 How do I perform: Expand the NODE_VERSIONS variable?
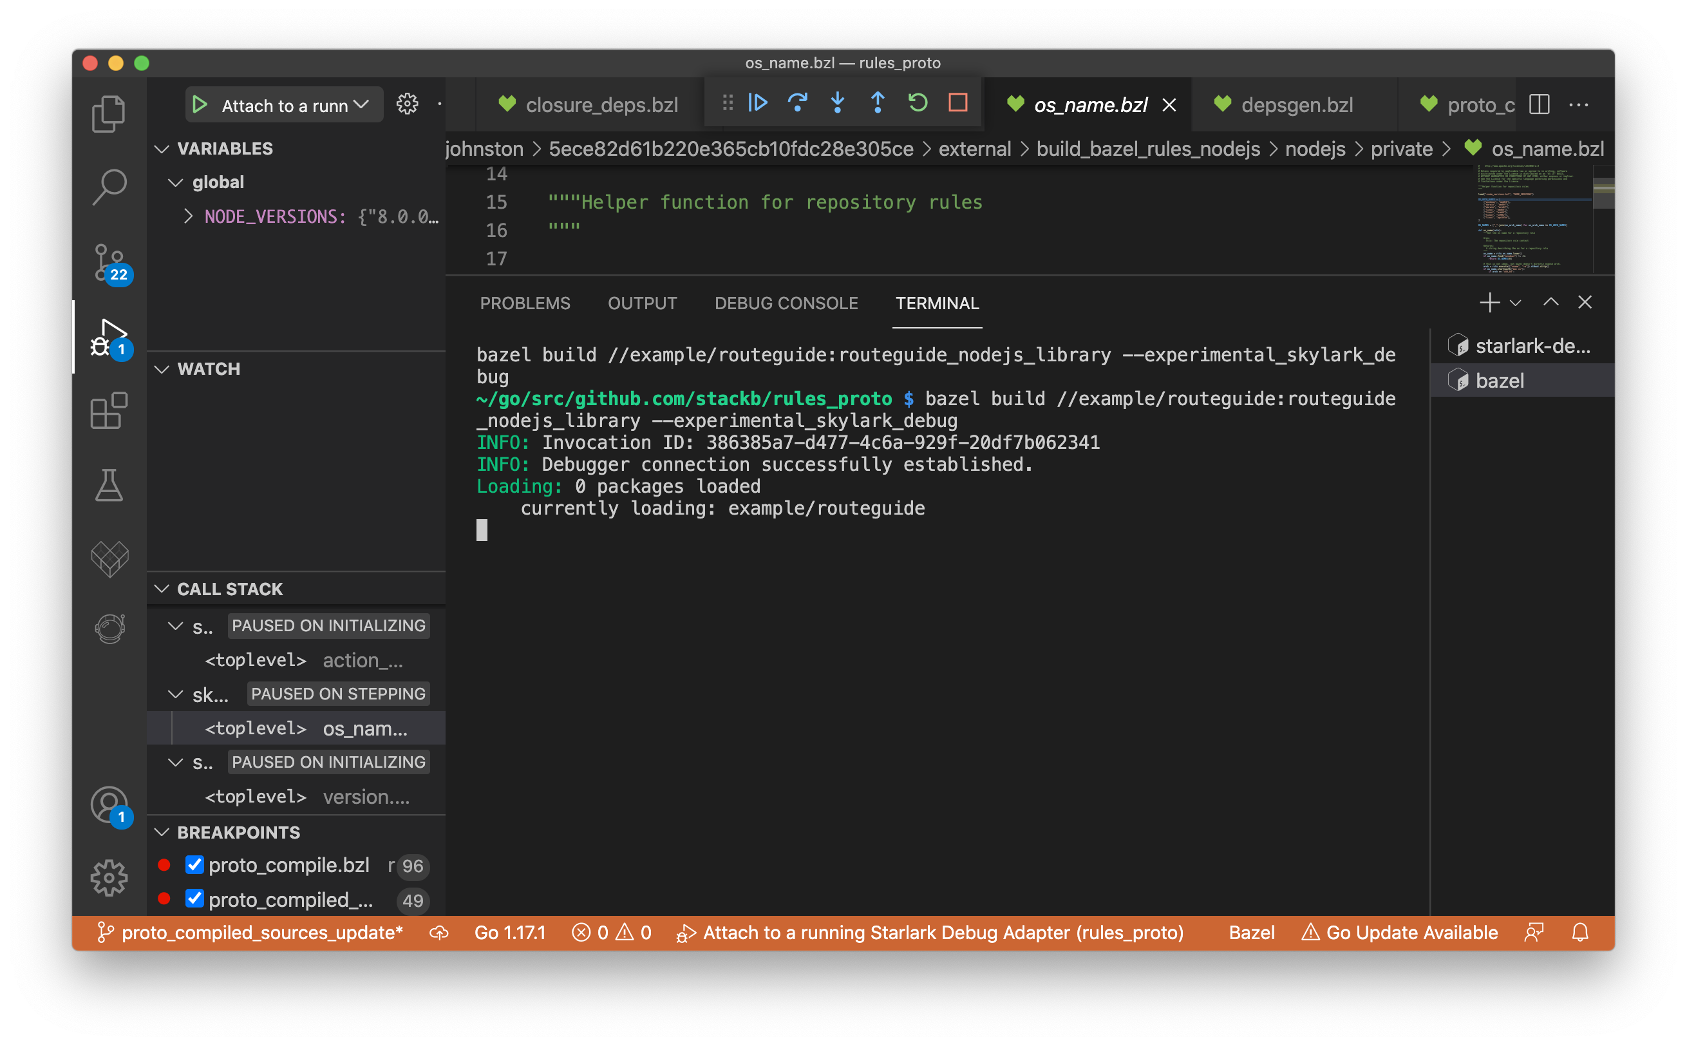click(188, 216)
